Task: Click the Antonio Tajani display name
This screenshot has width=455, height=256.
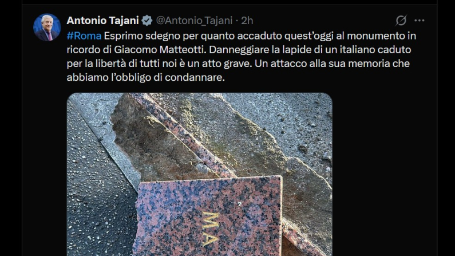Action: [102, 21]
